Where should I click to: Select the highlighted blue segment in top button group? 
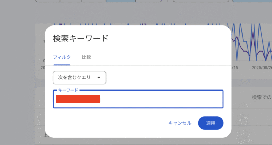121,1
